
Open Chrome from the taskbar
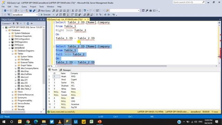pyautogui.click(x=28, y=122)
